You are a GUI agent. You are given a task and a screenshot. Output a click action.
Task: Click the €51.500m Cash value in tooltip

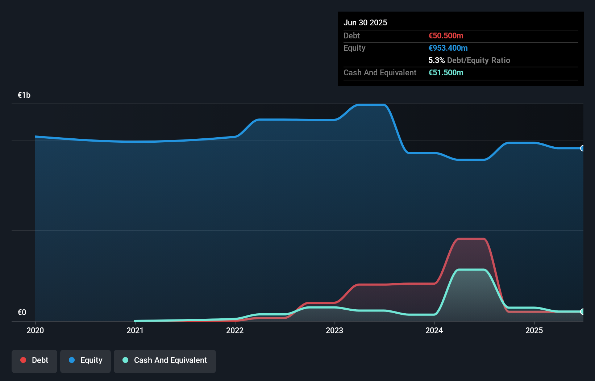click(x=446, y=72)
